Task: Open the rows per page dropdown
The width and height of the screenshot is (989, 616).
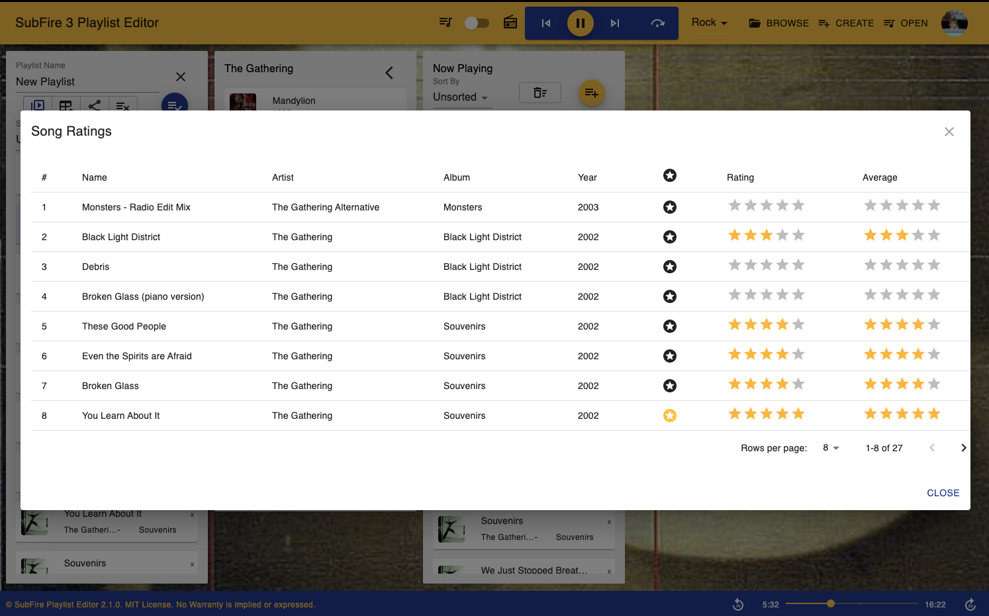Action: [x=831, y=448]
